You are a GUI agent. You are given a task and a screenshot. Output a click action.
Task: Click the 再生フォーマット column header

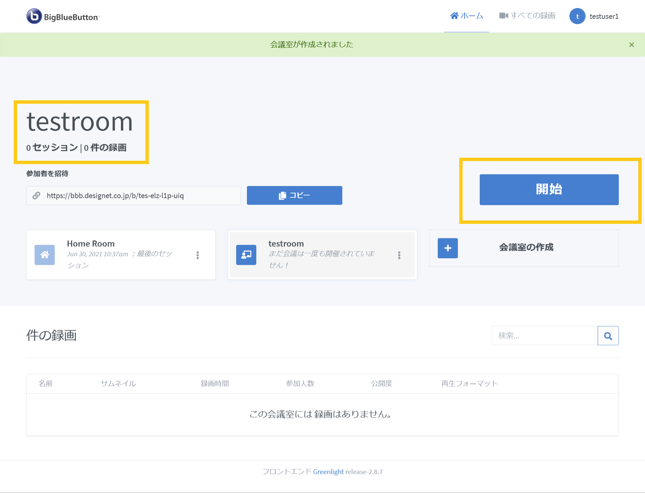(x=469, y=384)
